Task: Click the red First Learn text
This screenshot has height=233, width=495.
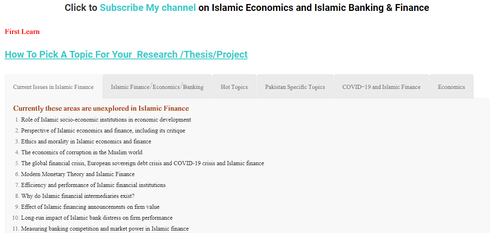Action: click(22, 31)
